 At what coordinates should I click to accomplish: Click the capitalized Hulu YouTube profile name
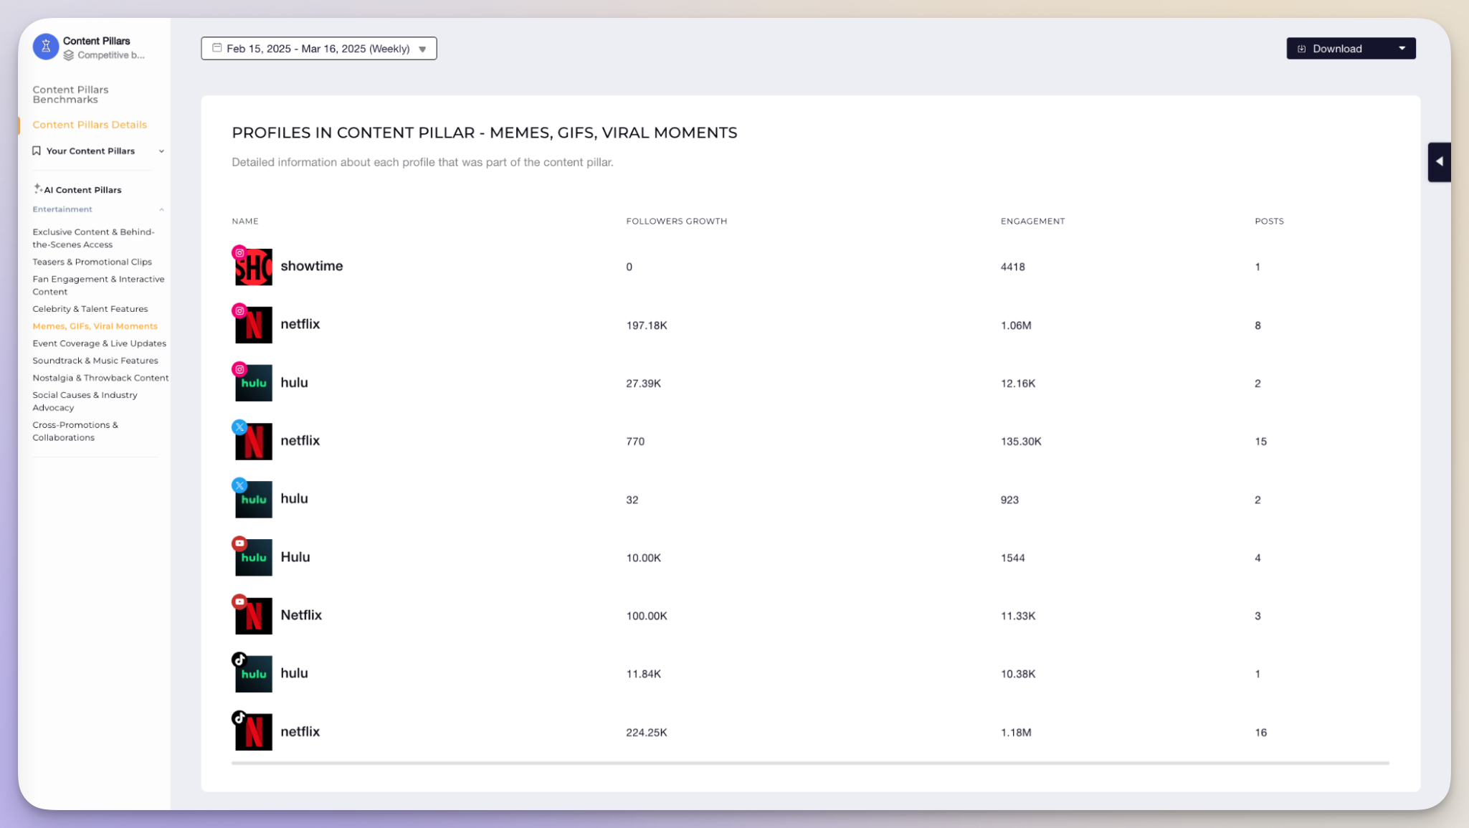[295, 557]
